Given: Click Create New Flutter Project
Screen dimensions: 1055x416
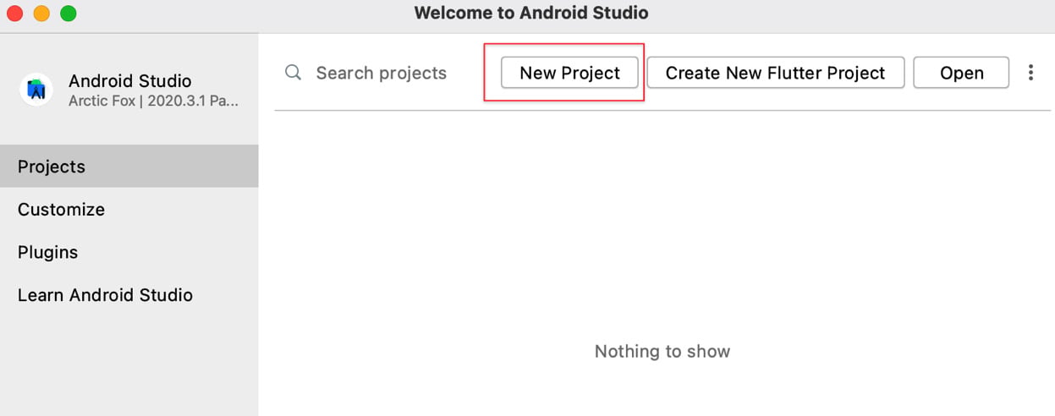Looking at the screenshot, I should (776, 73).
